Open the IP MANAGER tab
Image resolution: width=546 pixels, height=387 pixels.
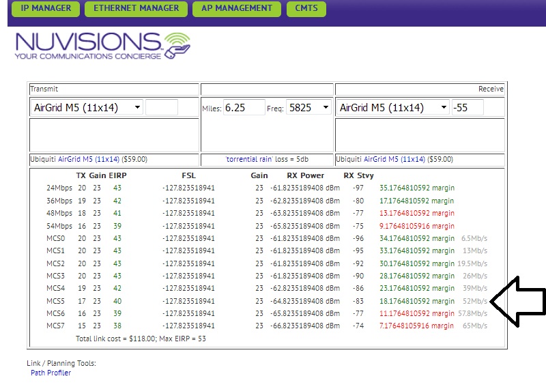point(46,8)
